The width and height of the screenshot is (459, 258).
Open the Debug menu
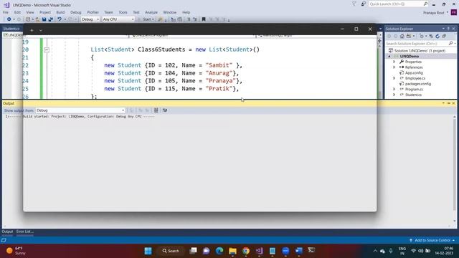75,12
